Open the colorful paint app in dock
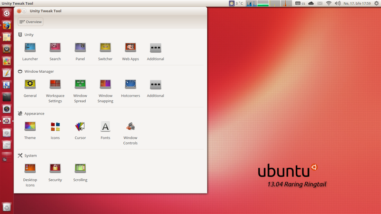Viewport: 381px width, 214px height. (x=7, y=61)
